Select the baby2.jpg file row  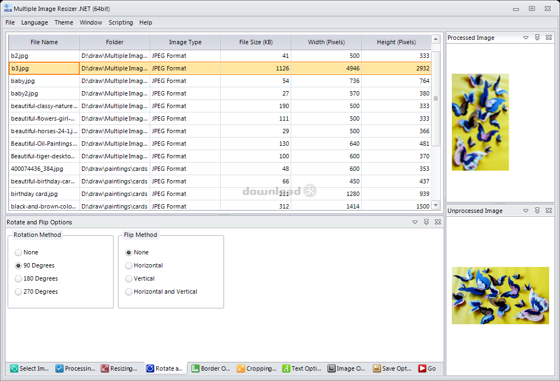tap(220, 93)
